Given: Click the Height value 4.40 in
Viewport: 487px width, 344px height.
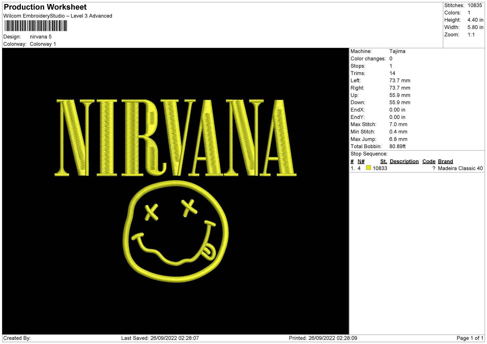Looking at the screenshot, I should tap(475, 20).
